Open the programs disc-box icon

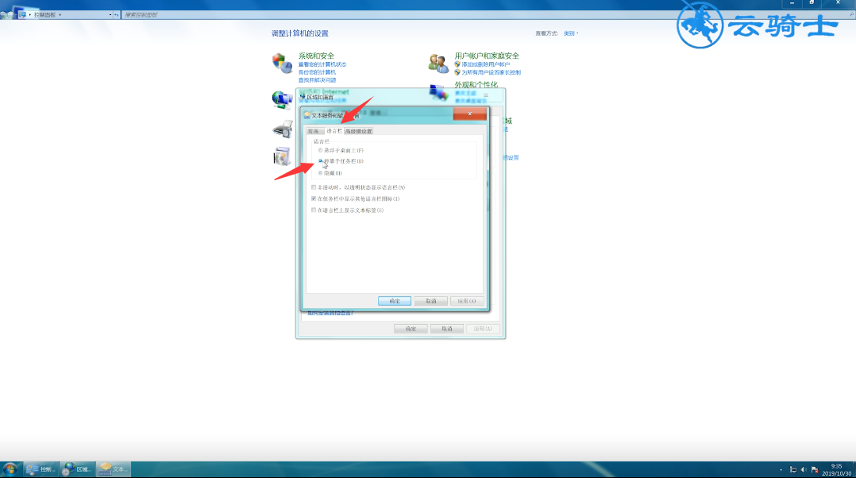point(282,156)
